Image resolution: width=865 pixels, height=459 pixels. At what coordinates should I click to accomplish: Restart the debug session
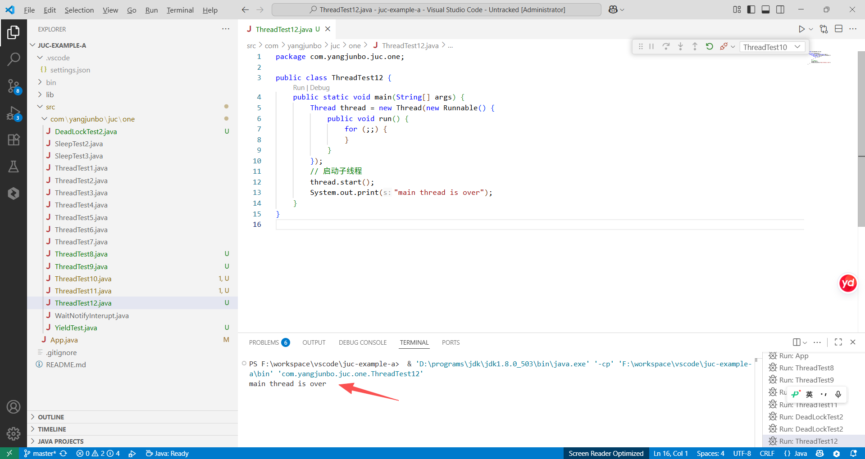click(x=709, y=46)
